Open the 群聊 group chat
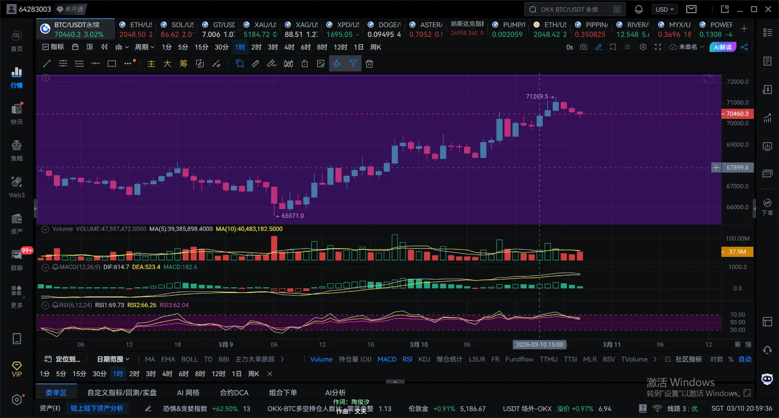Screen dimensions: 779x418 [17, 260]
